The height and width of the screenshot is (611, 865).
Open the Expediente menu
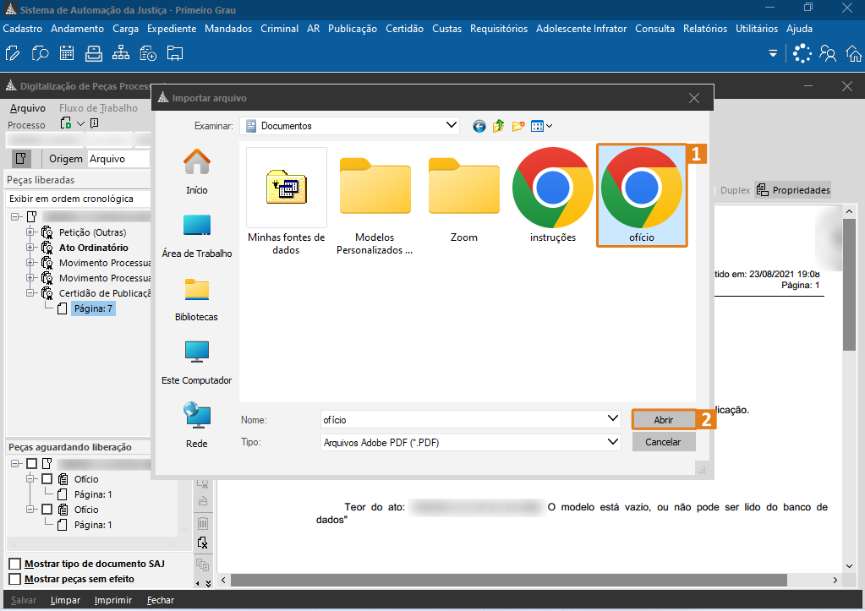[172, 29]
